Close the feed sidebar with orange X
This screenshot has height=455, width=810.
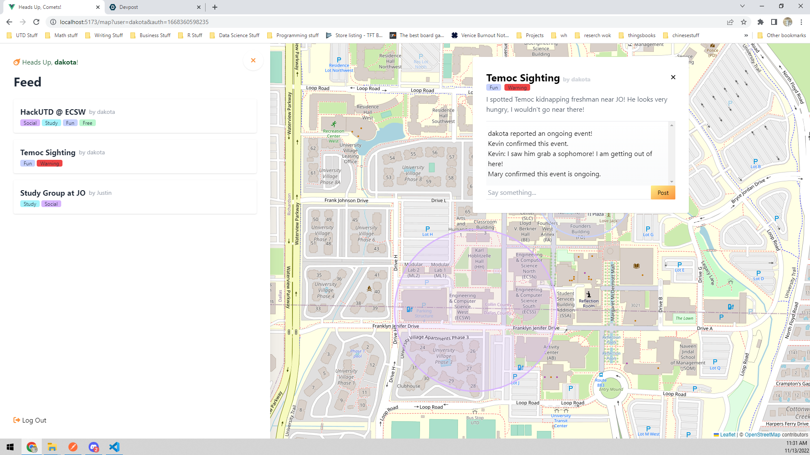click(253, 61)
